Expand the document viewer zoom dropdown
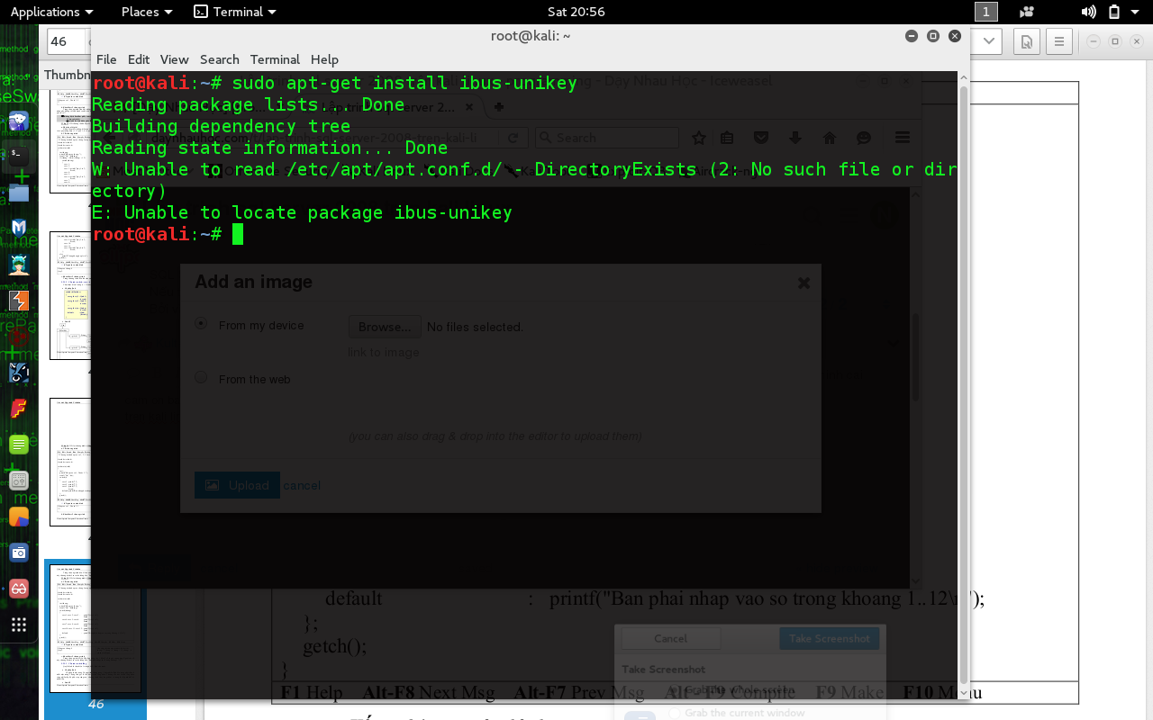 pyautogui.click(x=990, y=41)
